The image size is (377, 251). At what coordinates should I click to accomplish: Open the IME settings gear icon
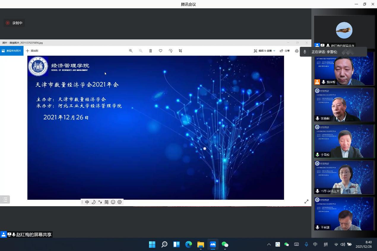119,202
